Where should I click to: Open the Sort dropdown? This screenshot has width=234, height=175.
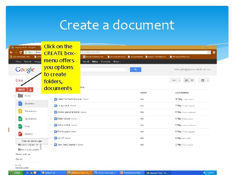point(175,80)
